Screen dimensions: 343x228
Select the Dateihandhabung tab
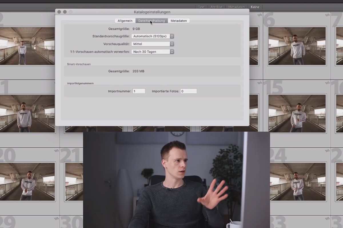(x=151, y=21)
